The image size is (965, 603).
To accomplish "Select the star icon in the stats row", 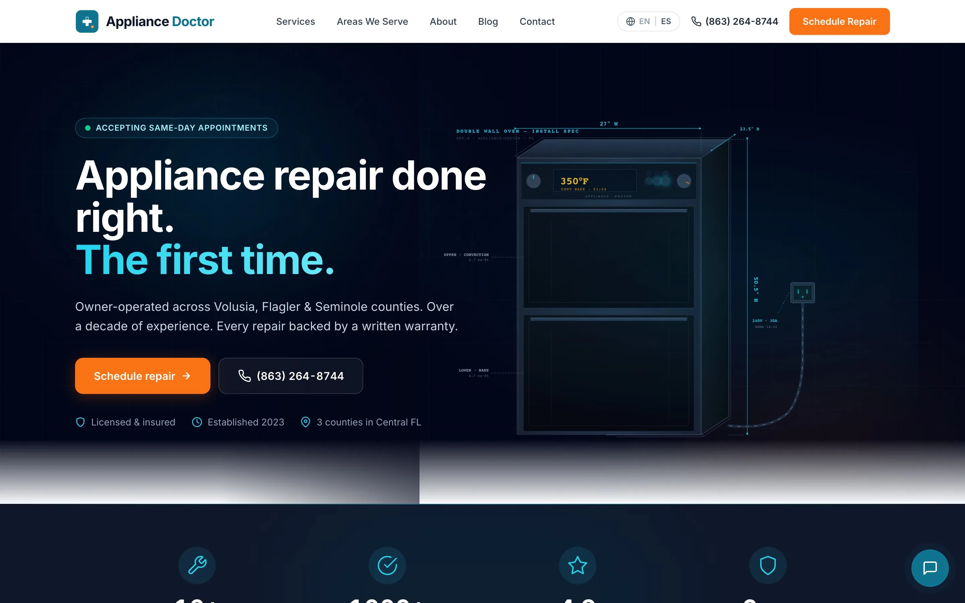I will pos(577,565).
